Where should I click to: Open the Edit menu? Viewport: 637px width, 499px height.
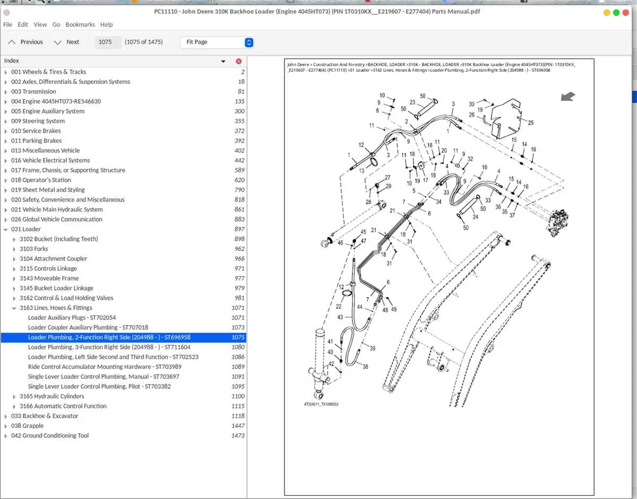(23, 24)
